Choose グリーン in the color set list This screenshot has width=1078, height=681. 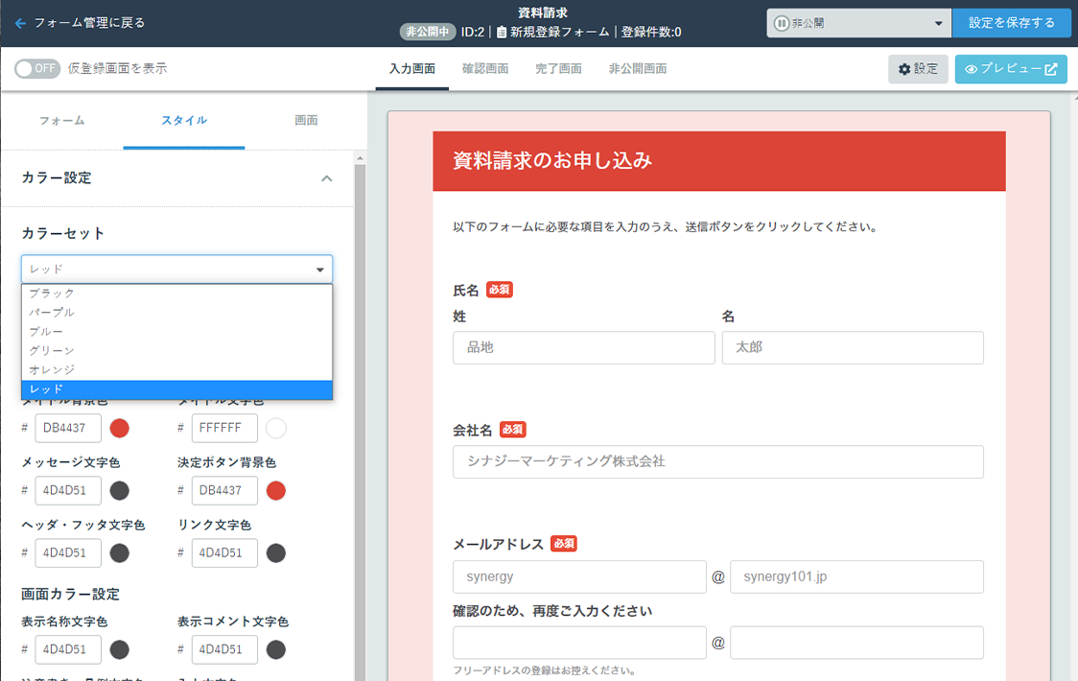point(52,350)
